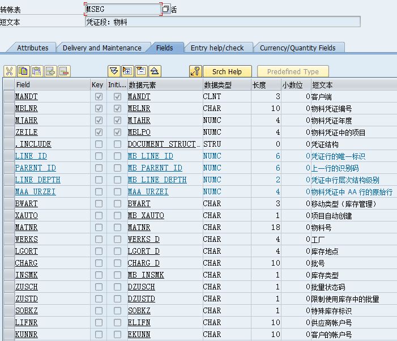Click the Predefined Type button
The image size is (397, 341).
point(293,71)
